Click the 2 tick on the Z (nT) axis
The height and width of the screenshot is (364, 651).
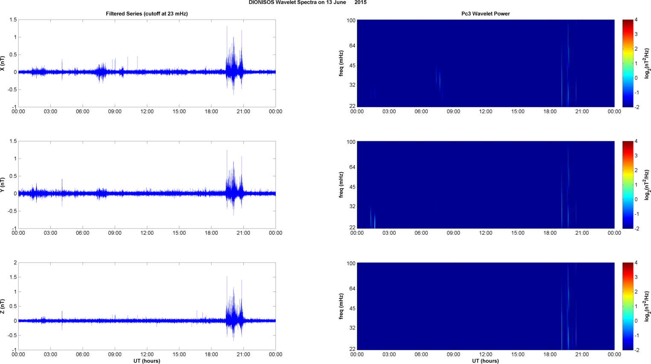tap(15, 263)
